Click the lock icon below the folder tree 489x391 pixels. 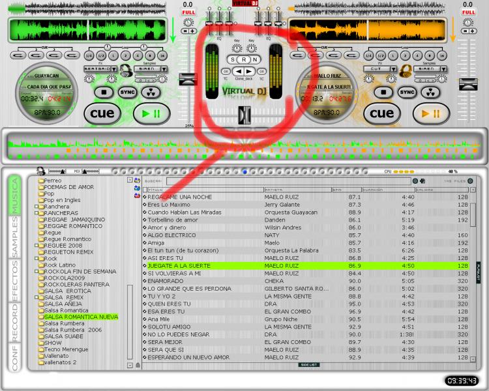pos(138,365)
